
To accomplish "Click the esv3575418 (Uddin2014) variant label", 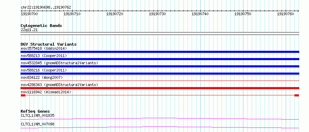I will pos(44,48).
